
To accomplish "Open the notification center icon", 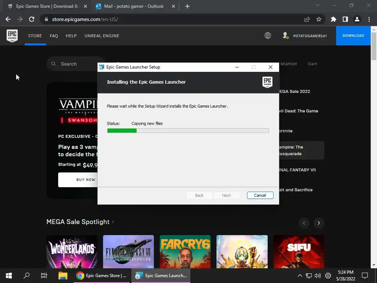I will tap(365, 276).
